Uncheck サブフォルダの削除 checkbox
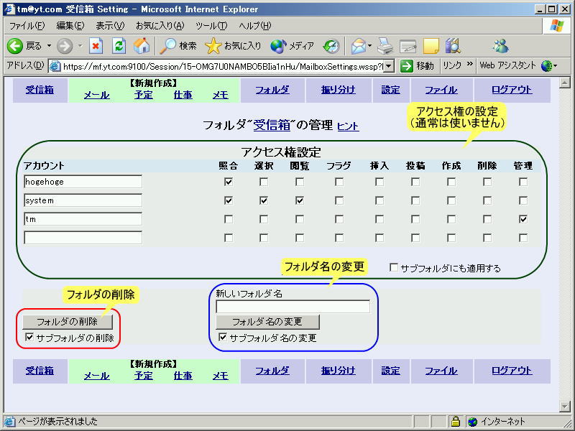 click(x=29, y=337)
